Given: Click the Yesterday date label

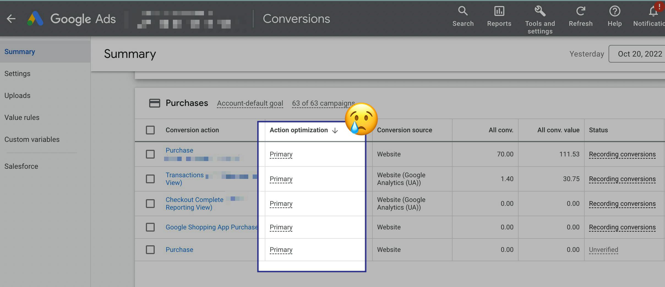Looking at the screenshot, I should tap(587, 54).
